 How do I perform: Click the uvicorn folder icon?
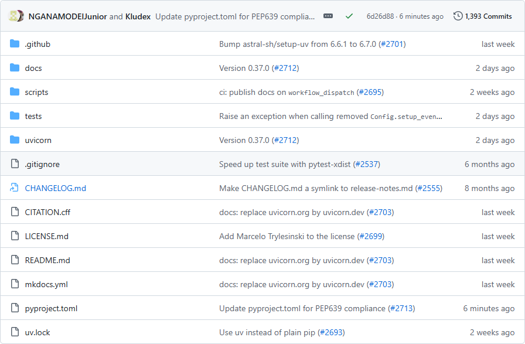(15, 140)
